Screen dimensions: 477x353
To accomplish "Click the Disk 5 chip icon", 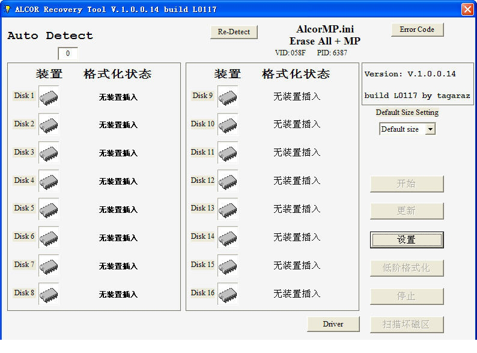I will pos(49,209).
